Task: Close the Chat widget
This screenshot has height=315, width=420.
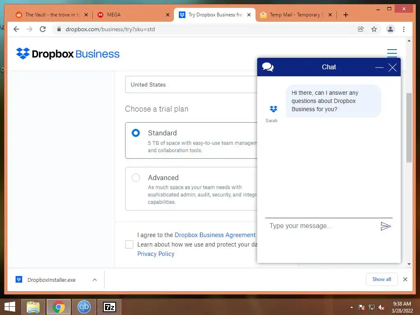Action: (x=393, y=68)
